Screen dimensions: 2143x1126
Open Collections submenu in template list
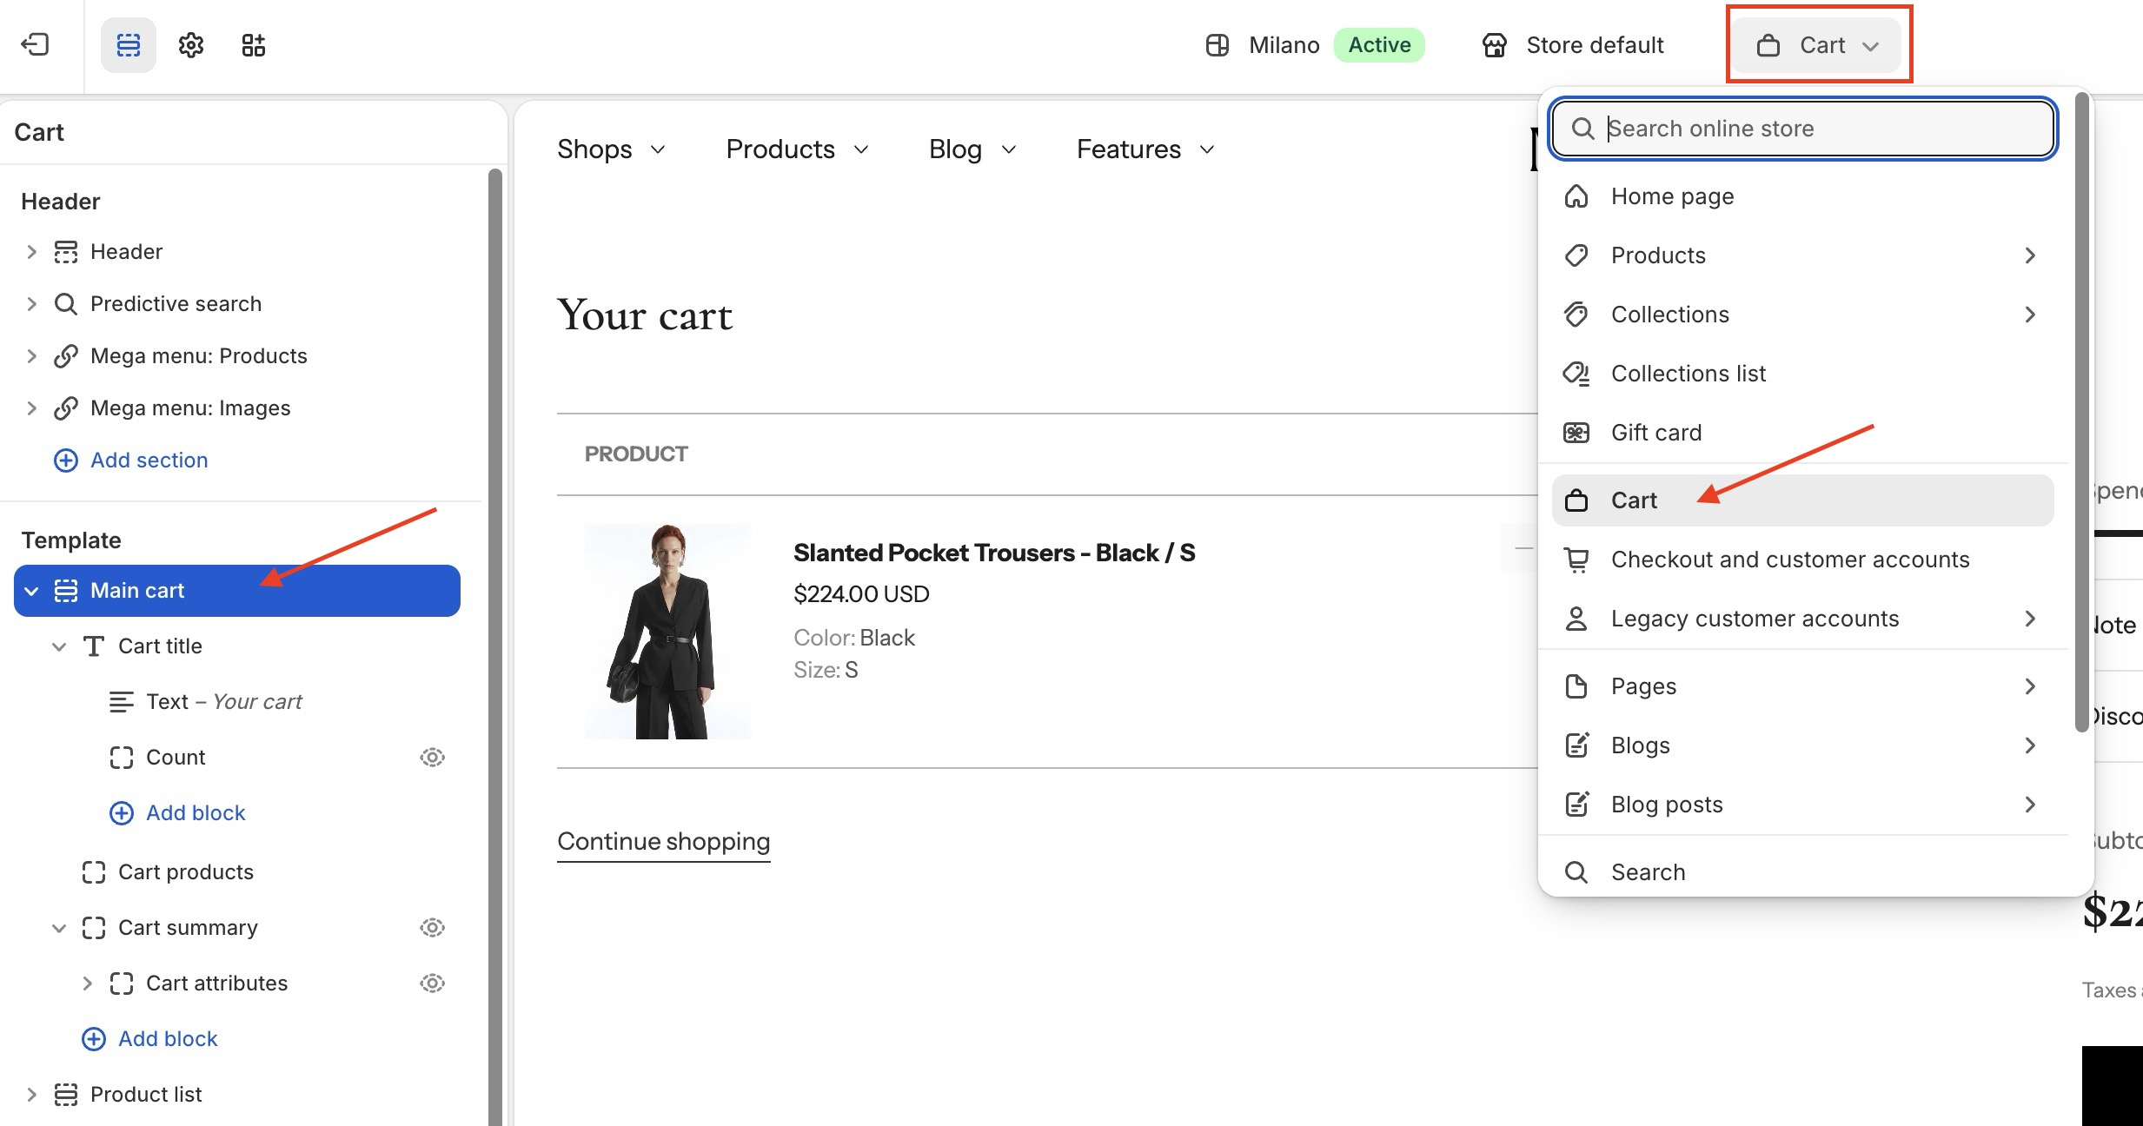click(1802, 315)
